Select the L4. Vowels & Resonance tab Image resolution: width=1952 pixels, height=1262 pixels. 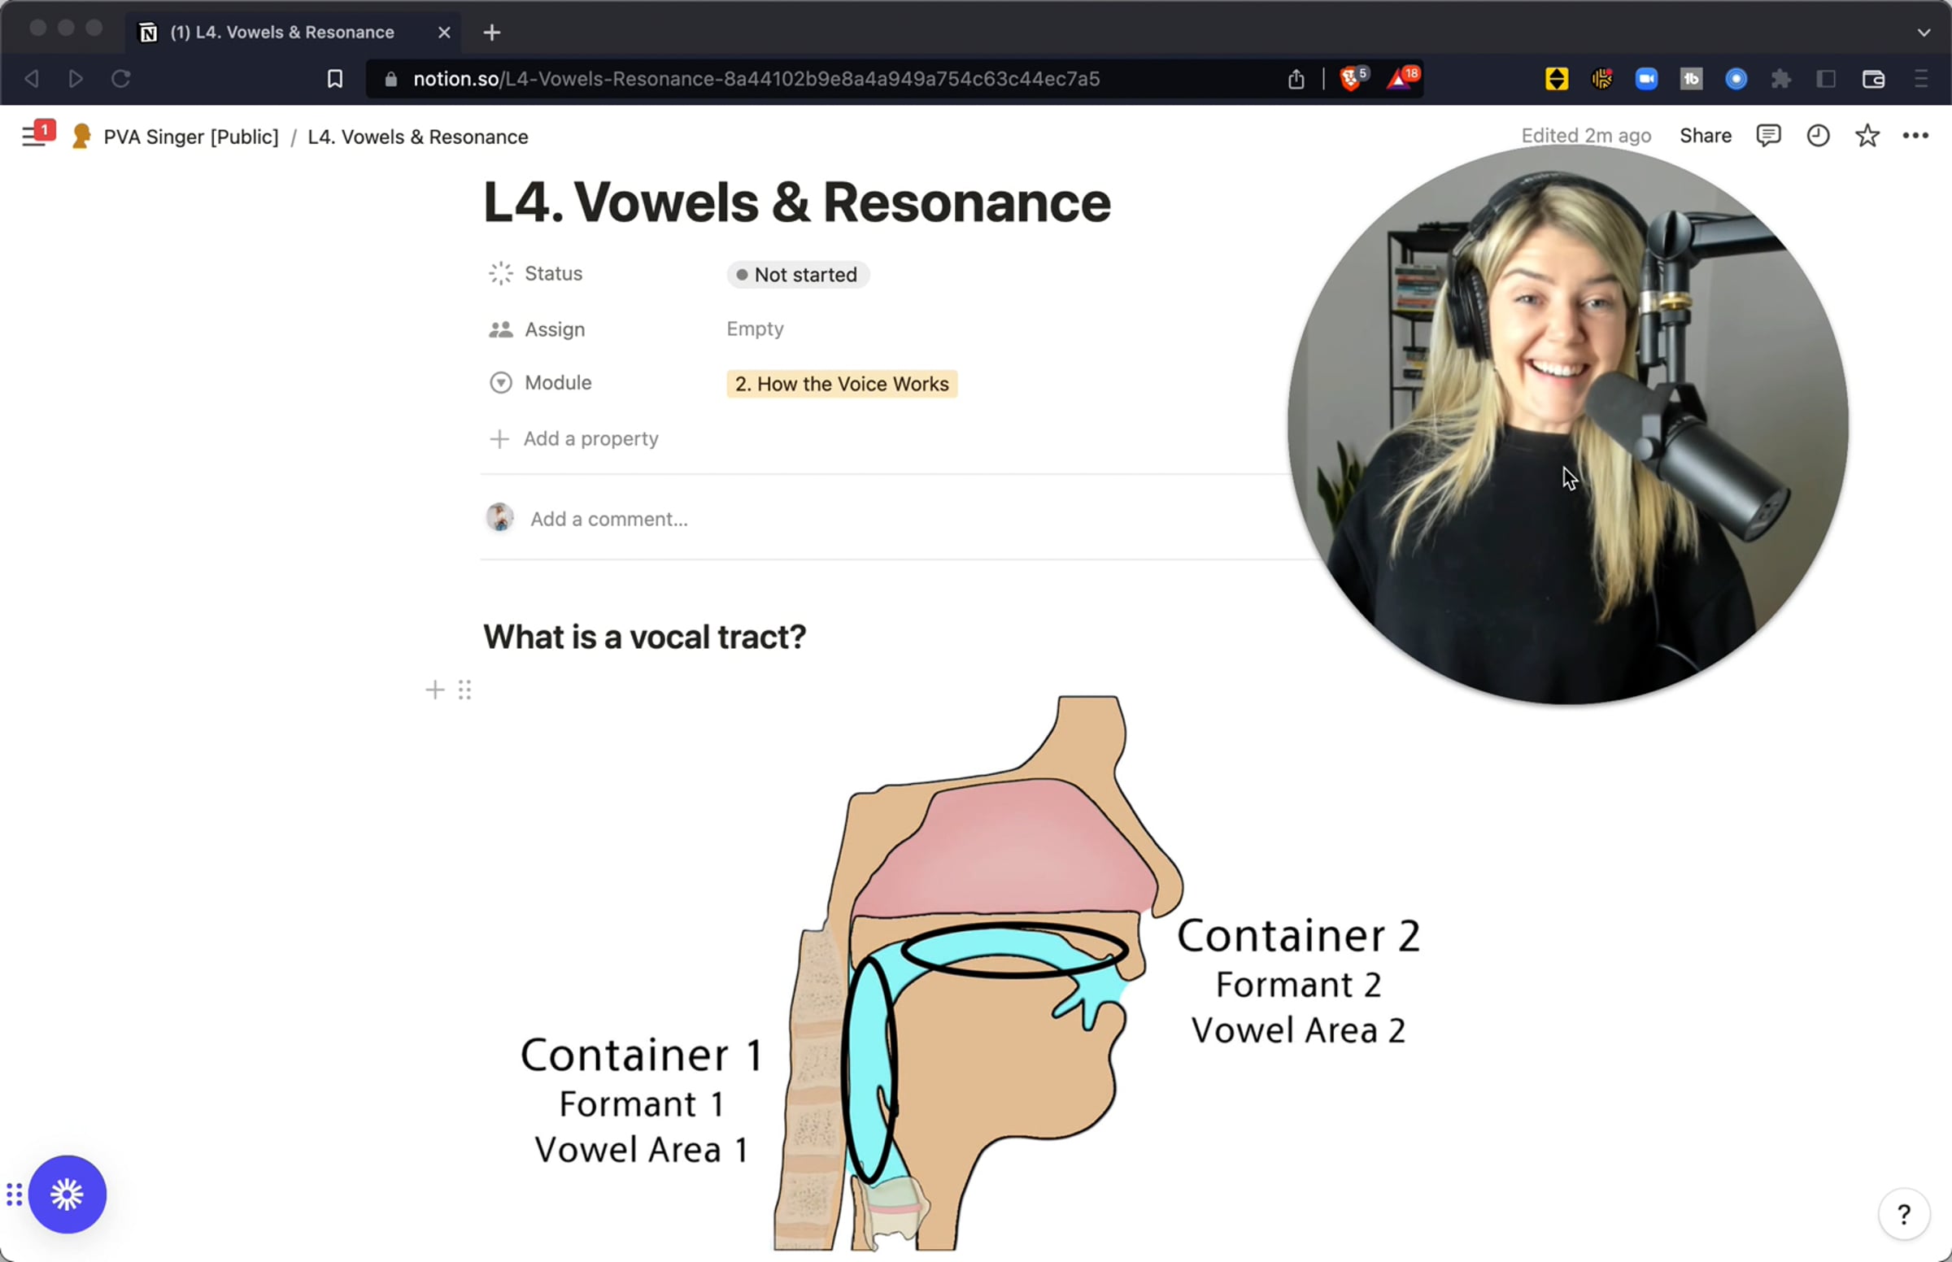pyautogui.click(x=282, y=33)
